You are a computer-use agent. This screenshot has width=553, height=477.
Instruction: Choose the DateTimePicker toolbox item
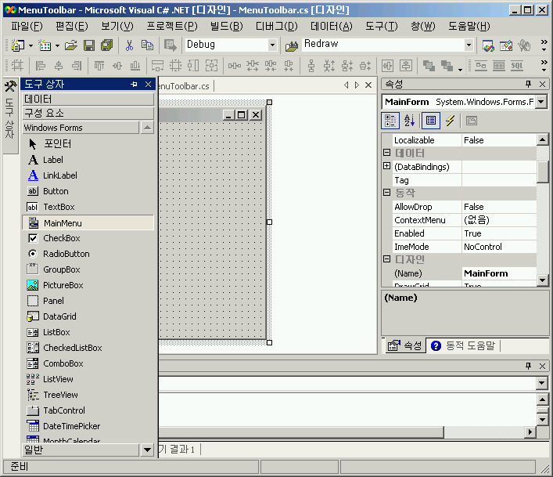71,426
